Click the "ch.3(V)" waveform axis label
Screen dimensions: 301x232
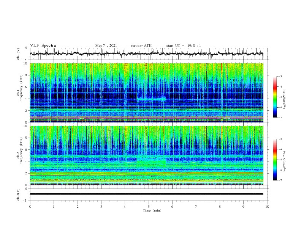18,194
